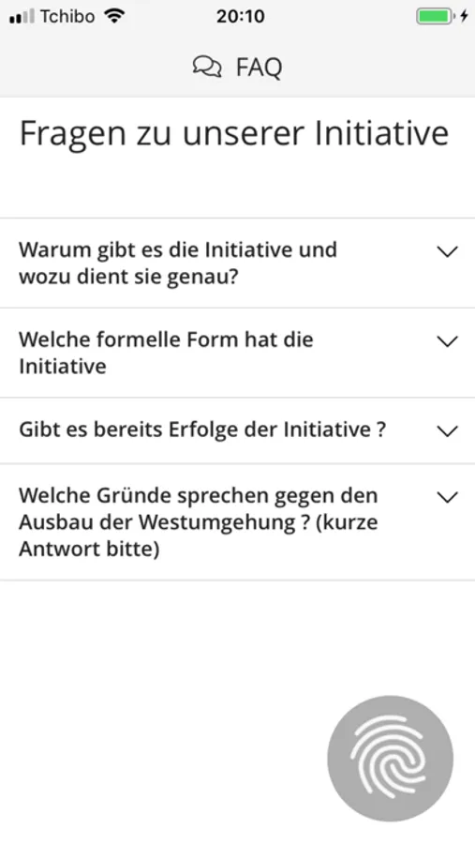Expand chevron beside 'Welche Gründe sprechen gegen'
The height and width of the screenshot is (844, 475).
447,497
